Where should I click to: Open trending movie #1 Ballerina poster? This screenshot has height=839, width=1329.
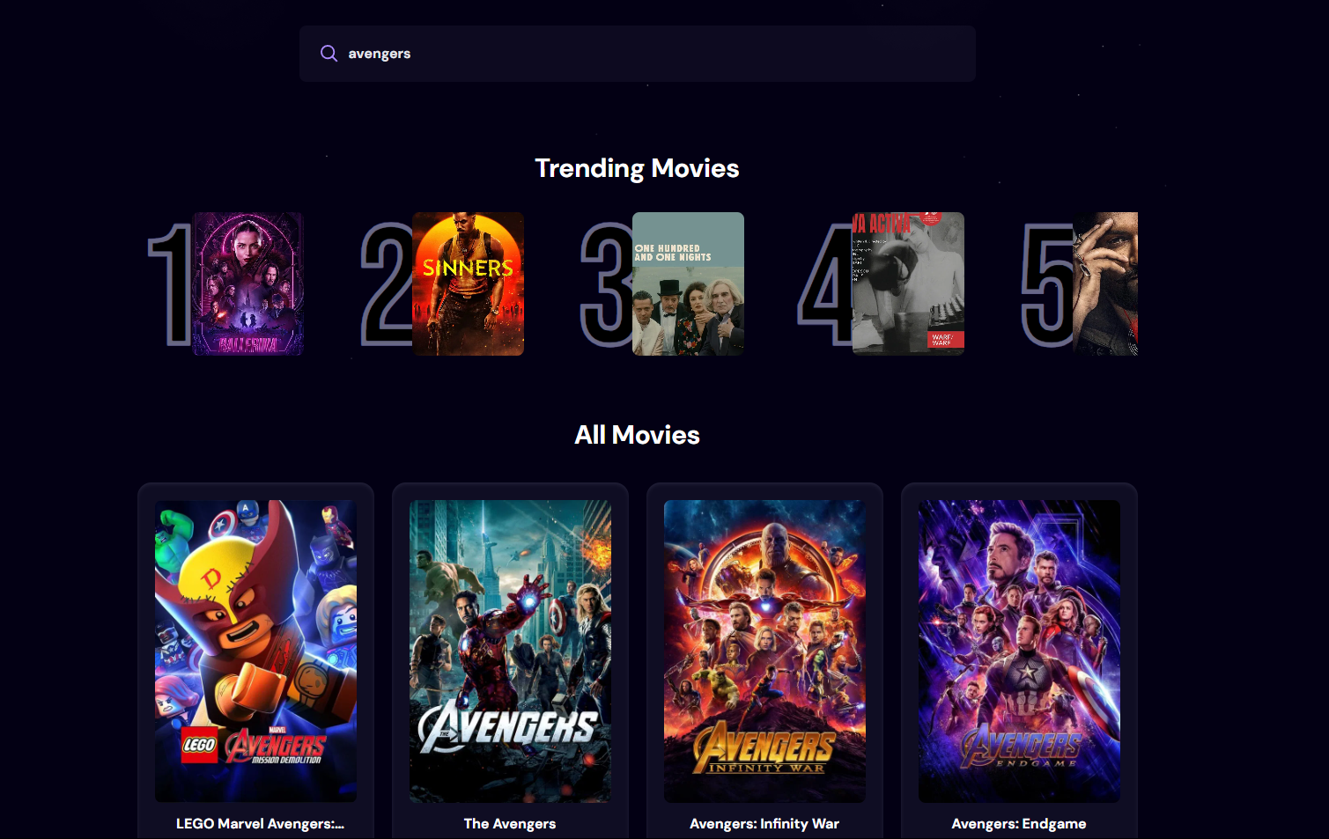click(248, 283)
